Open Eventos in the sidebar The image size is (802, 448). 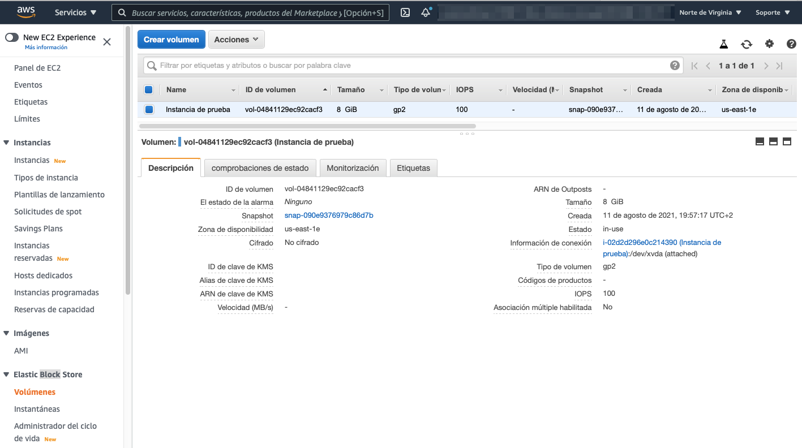(28, 85)
